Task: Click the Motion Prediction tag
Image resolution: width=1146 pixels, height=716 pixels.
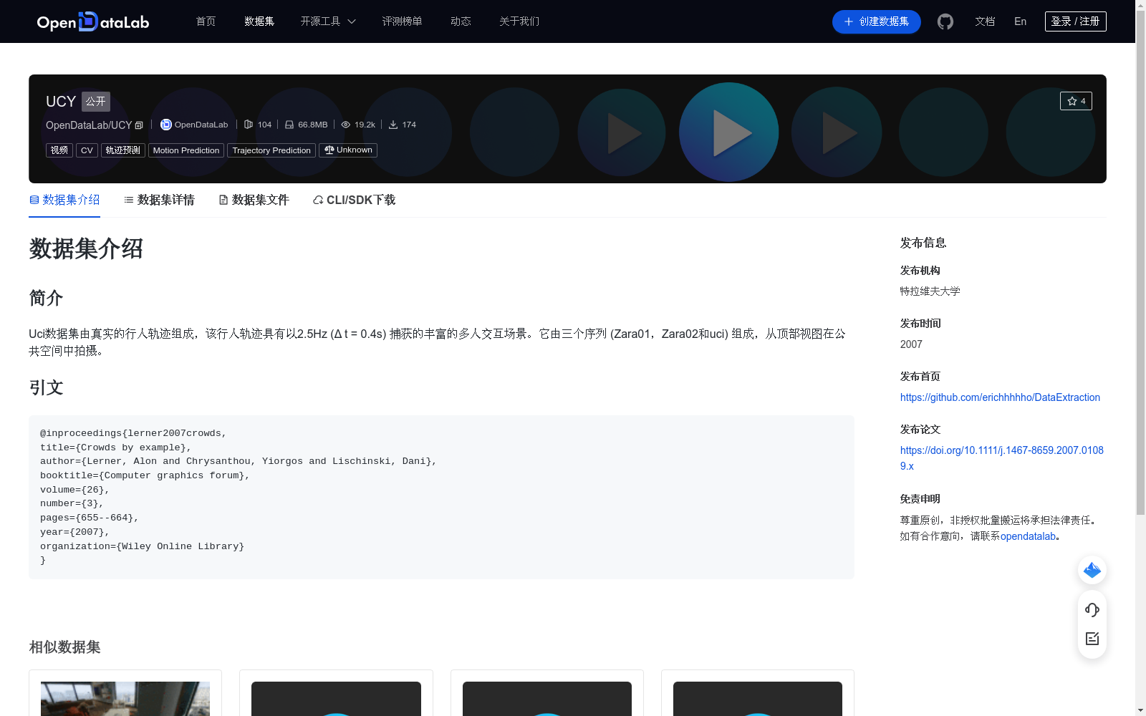Action: (x=186, y=150)
